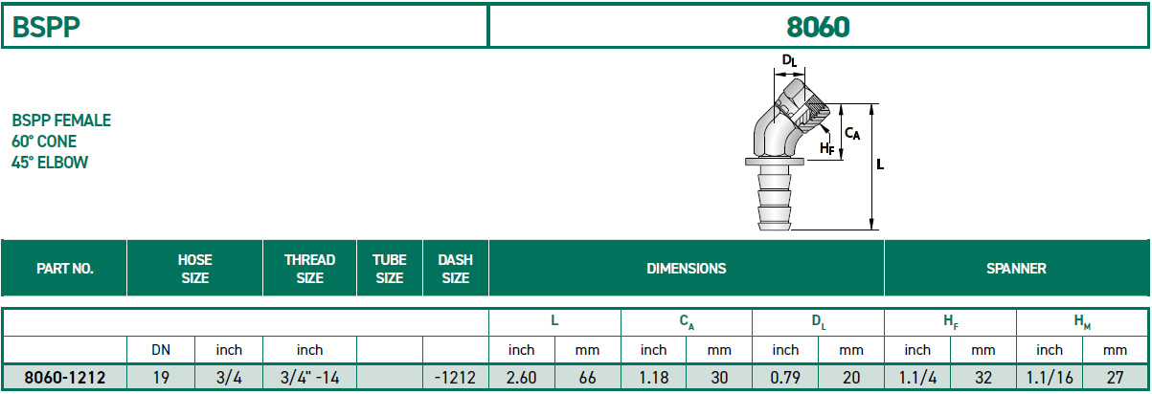Click the dash size -1212

[455, 378]
